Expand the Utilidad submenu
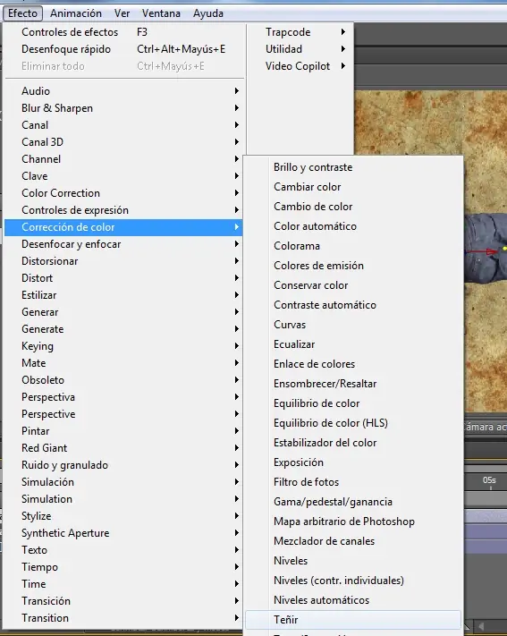 coord(300,49)
